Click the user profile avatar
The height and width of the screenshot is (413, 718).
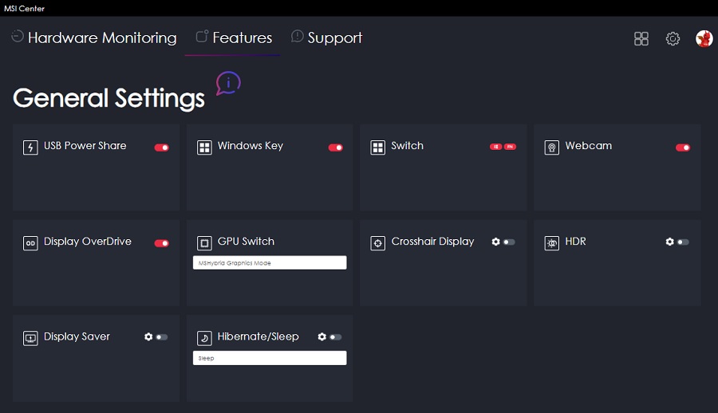click(704, 38)
